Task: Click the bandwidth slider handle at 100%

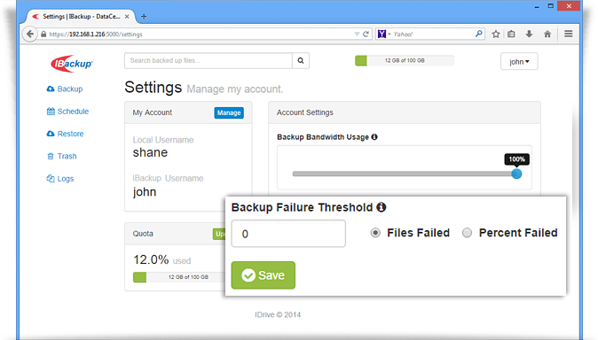Action: point(516,174)
